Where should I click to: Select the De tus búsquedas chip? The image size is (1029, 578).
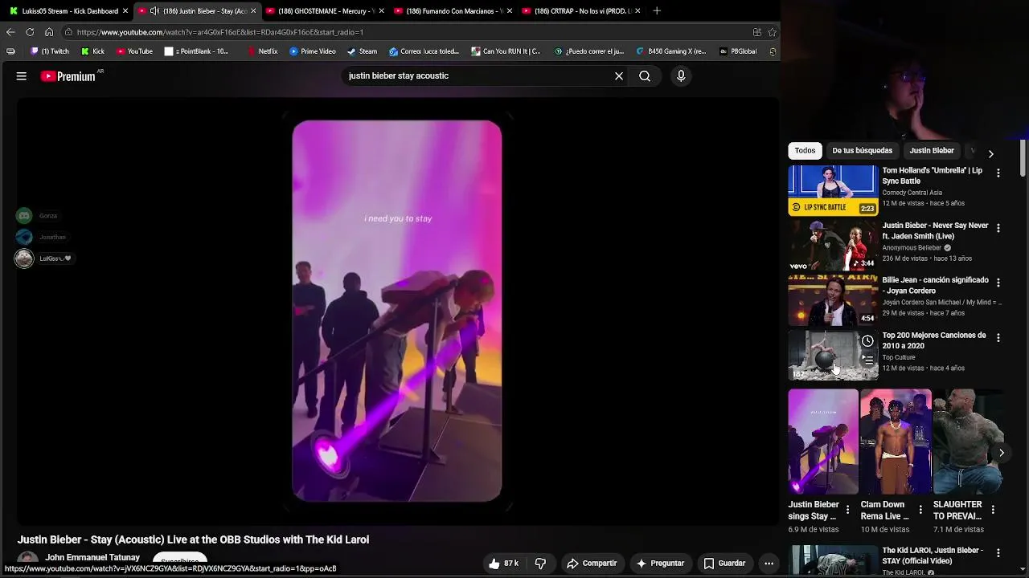point(862,151)
